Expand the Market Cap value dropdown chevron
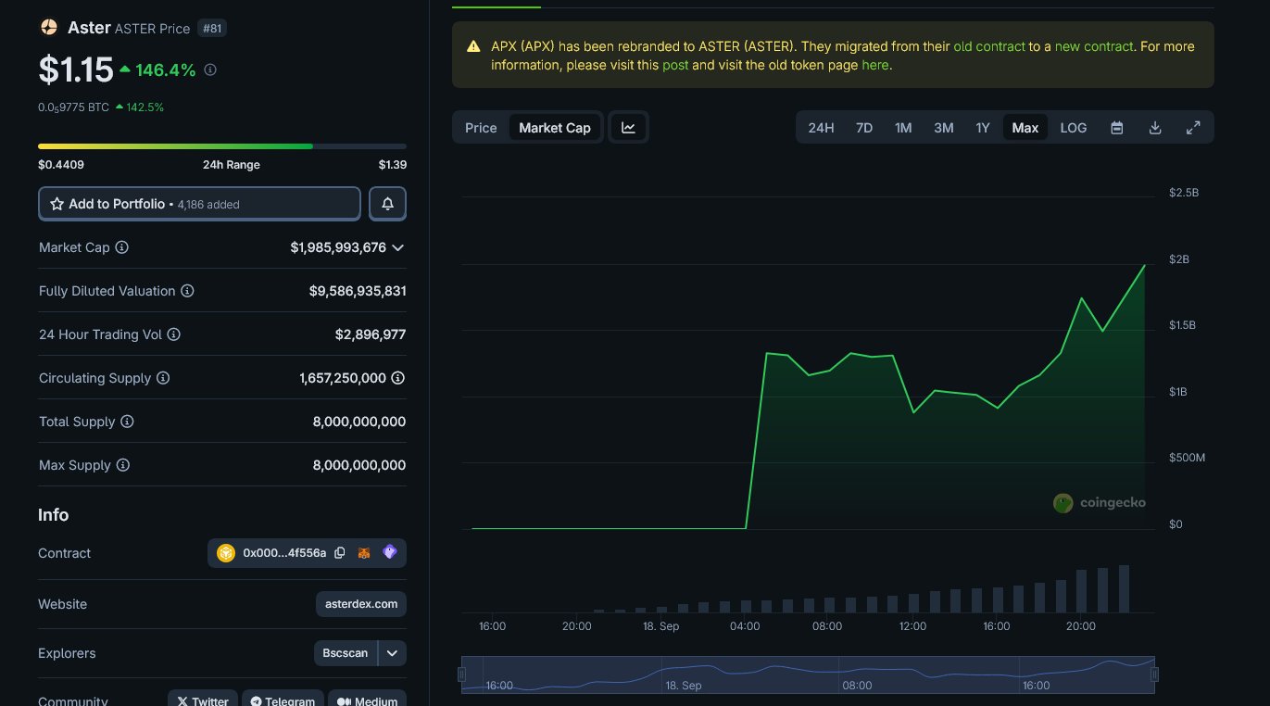The height and width of the screenshot is (706, 1270). tap(397, 247)
